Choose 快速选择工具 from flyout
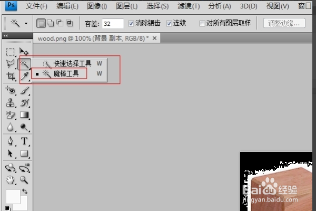This screenshot has height=211, width=316. point(70,64)
